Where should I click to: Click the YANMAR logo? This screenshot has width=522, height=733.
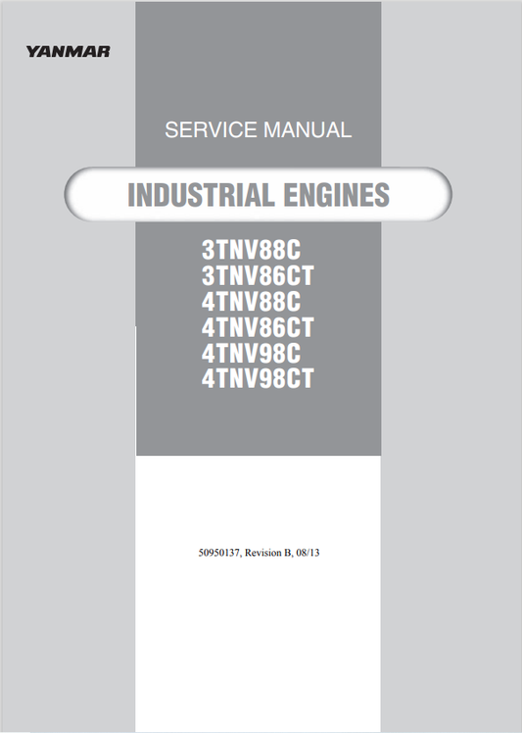[69, 51]
